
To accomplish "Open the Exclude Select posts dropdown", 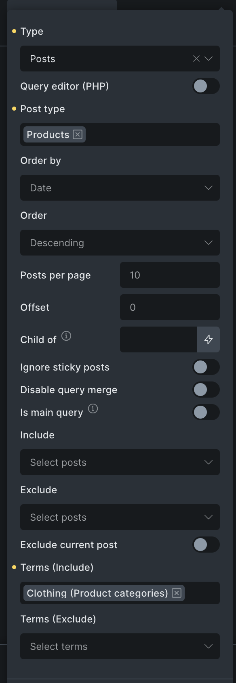I will point(120,517).
